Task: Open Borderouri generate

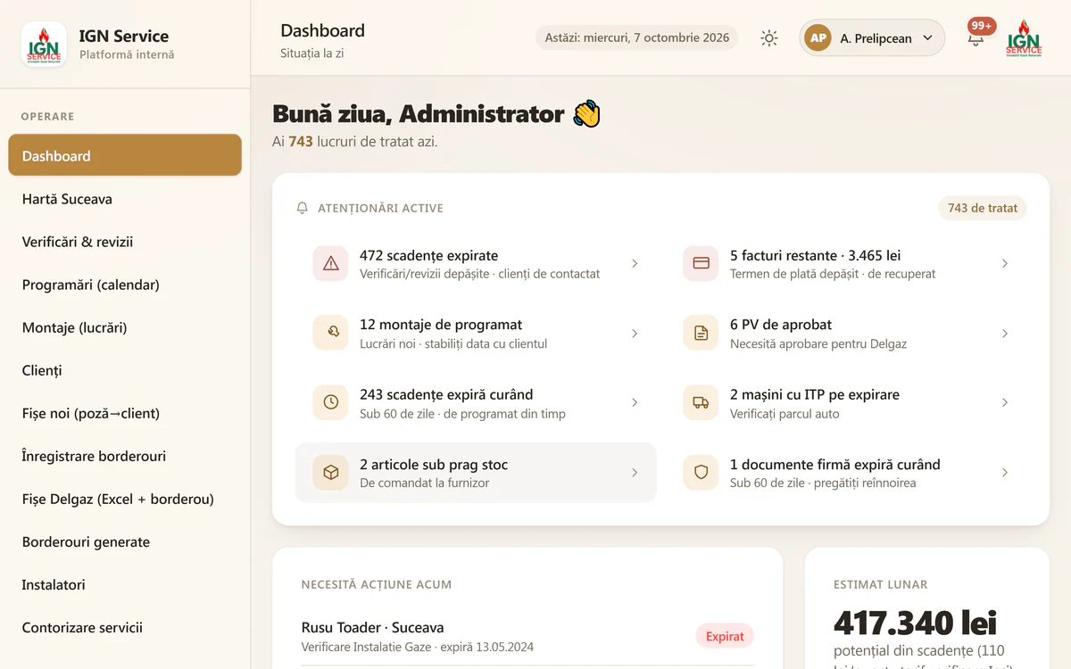Action: pyautogui.click(x=125, y=541)
